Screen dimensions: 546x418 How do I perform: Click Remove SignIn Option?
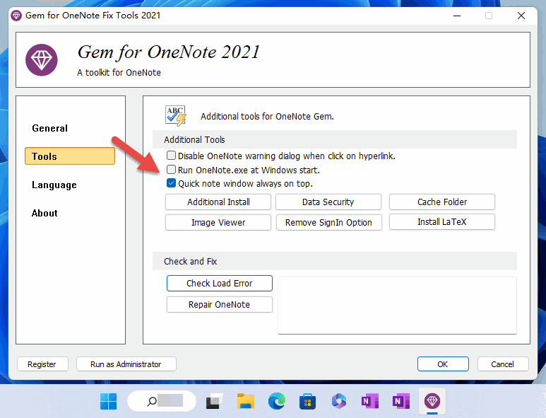pyautogui.click(x=328, y=222)
